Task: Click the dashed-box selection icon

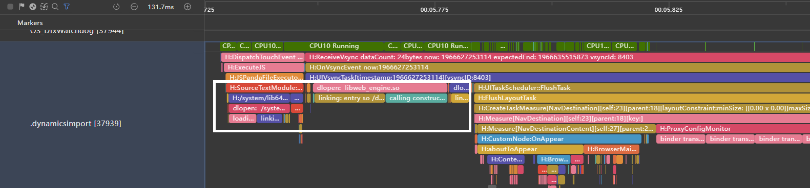Action: tap(44, 7)
